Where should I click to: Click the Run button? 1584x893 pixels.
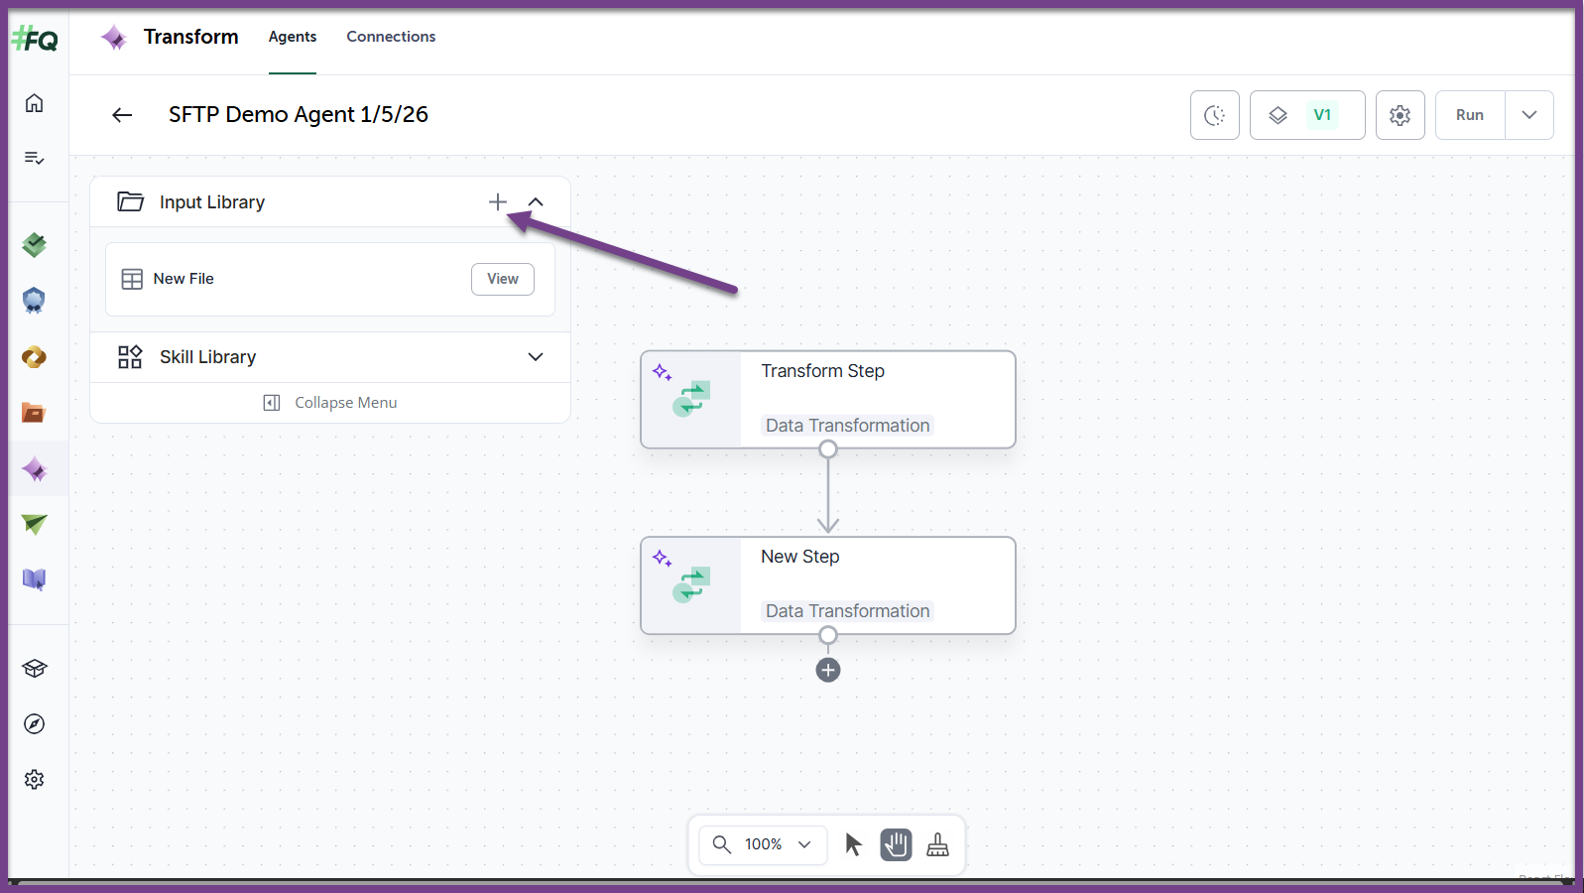(1469, 115)
